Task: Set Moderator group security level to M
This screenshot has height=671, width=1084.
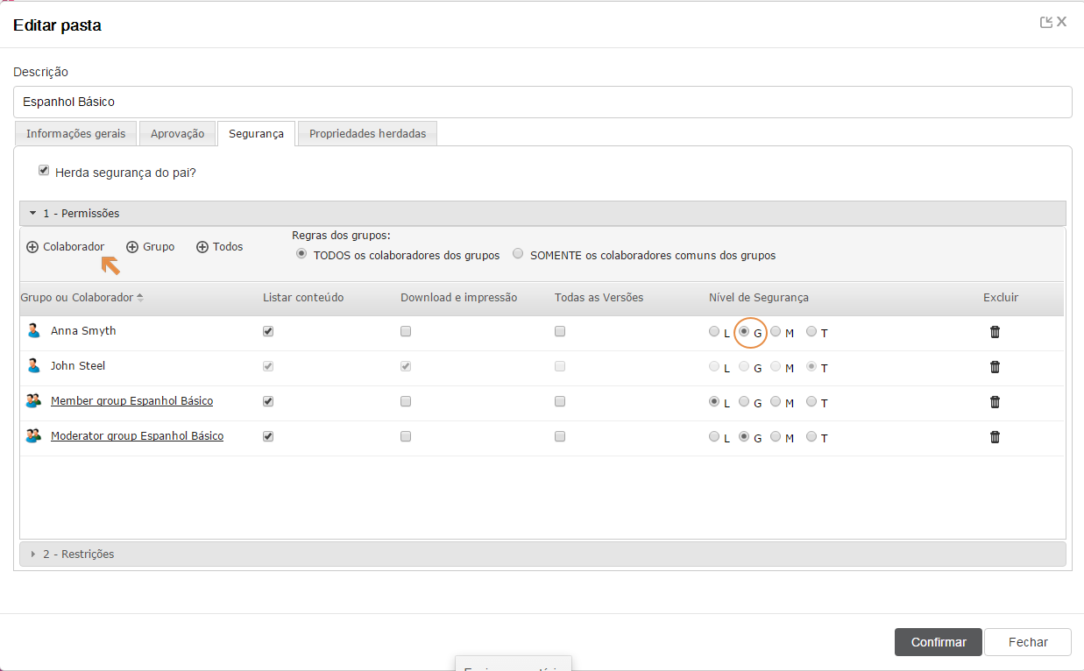Action: tap(776, 436)
